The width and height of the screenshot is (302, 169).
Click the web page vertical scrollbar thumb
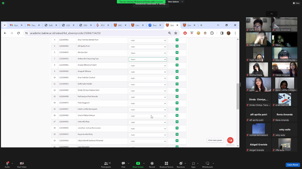[238, 96]
